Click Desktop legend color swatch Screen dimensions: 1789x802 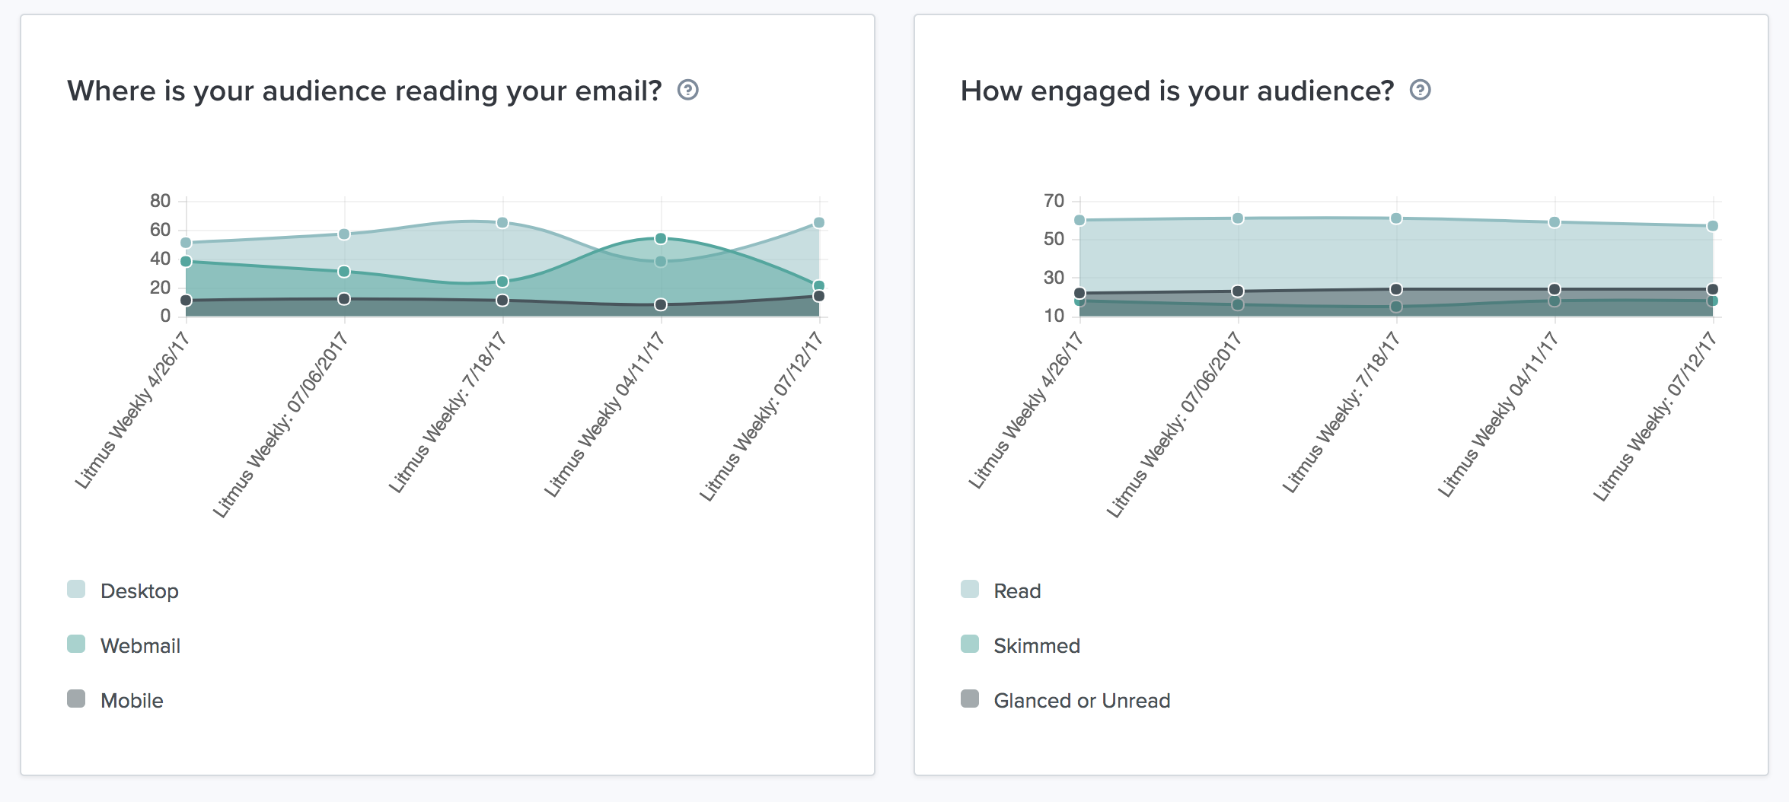(76, 590)
